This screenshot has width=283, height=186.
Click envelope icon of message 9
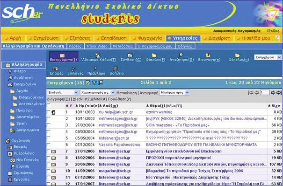(53, 165)
